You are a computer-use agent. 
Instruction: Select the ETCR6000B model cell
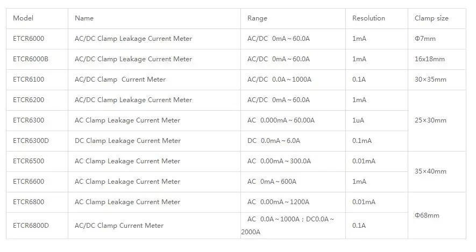point(37,59)
